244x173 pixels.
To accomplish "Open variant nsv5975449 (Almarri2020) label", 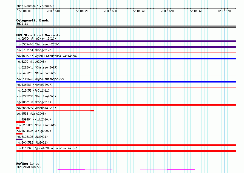I will pos(36,39).
